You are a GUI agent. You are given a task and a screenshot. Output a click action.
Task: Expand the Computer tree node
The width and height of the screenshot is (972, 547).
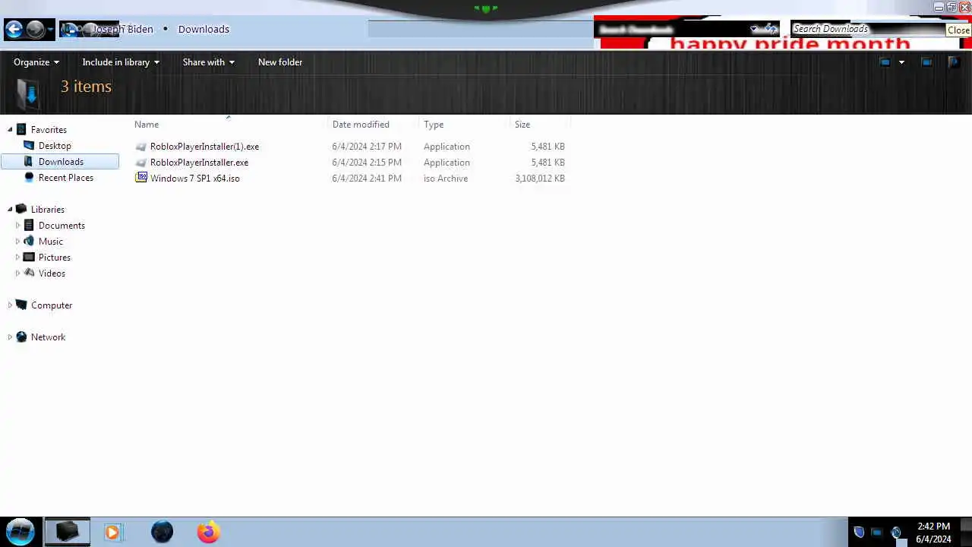[10, 305]
